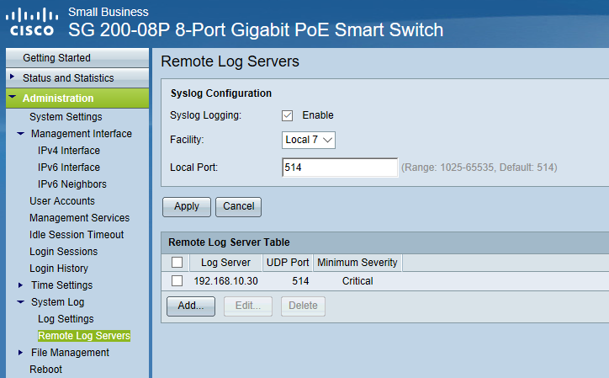Check the 192.168.10.30 log server row
Screen dimensions: 609x378
[x=177, y=281]
